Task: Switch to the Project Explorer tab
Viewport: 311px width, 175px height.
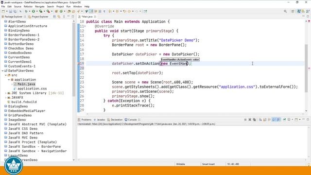Action: pyautogui.click(x=38, y=17)
